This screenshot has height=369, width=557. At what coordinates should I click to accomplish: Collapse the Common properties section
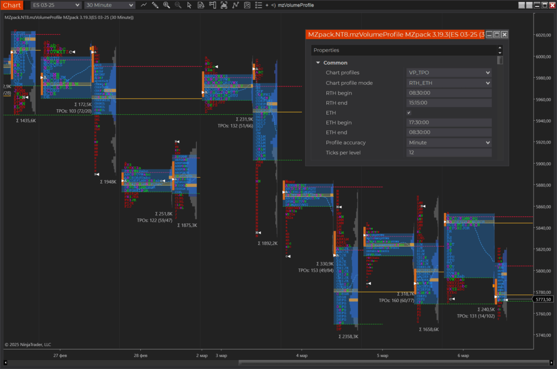coord(318,62)
